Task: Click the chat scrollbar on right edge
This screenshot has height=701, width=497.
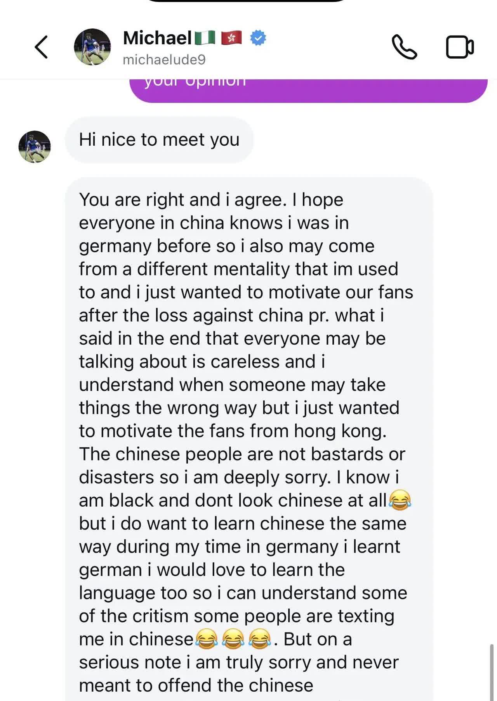Action: (492, 671)
